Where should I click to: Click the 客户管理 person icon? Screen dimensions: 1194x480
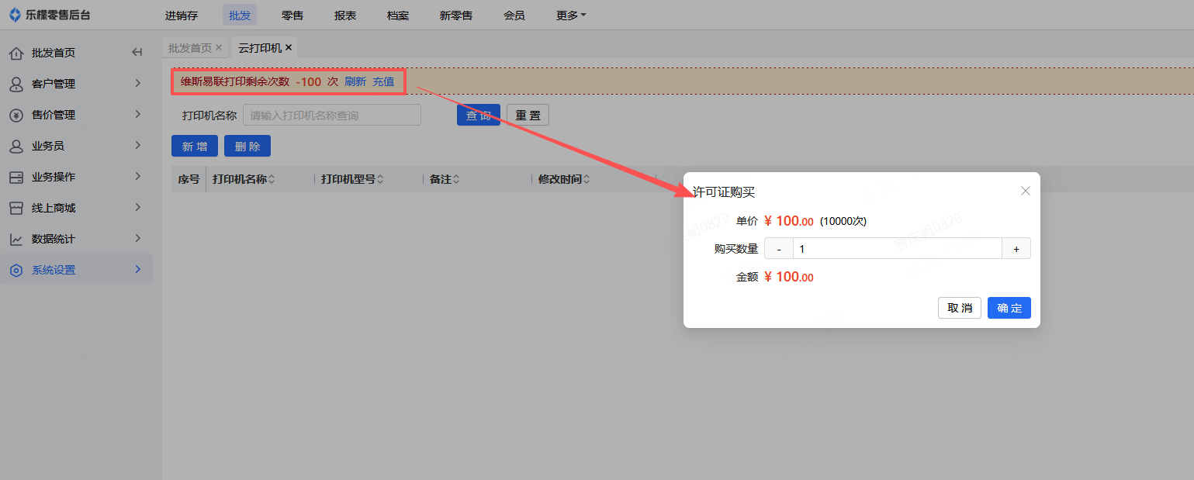point(16,84)
